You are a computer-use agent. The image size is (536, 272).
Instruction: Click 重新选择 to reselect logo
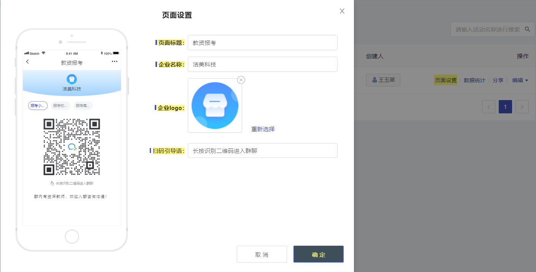coord(263,129)
